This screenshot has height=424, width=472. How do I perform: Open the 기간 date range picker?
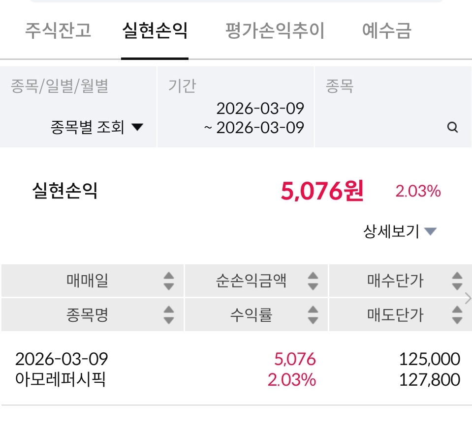tap(235, 118)
